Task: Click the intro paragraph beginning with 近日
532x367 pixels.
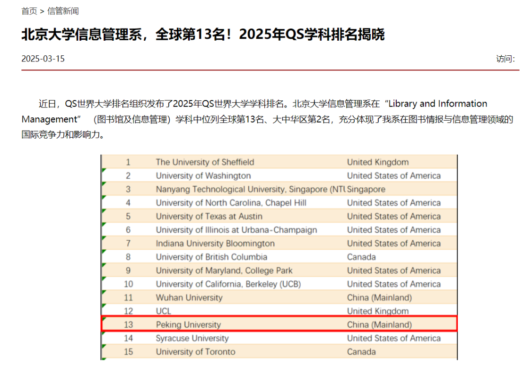Action: click(x=267, y=119)
